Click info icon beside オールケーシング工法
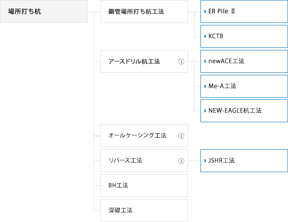This screenshot has height=222, width=288. click(x=181, y=136)
